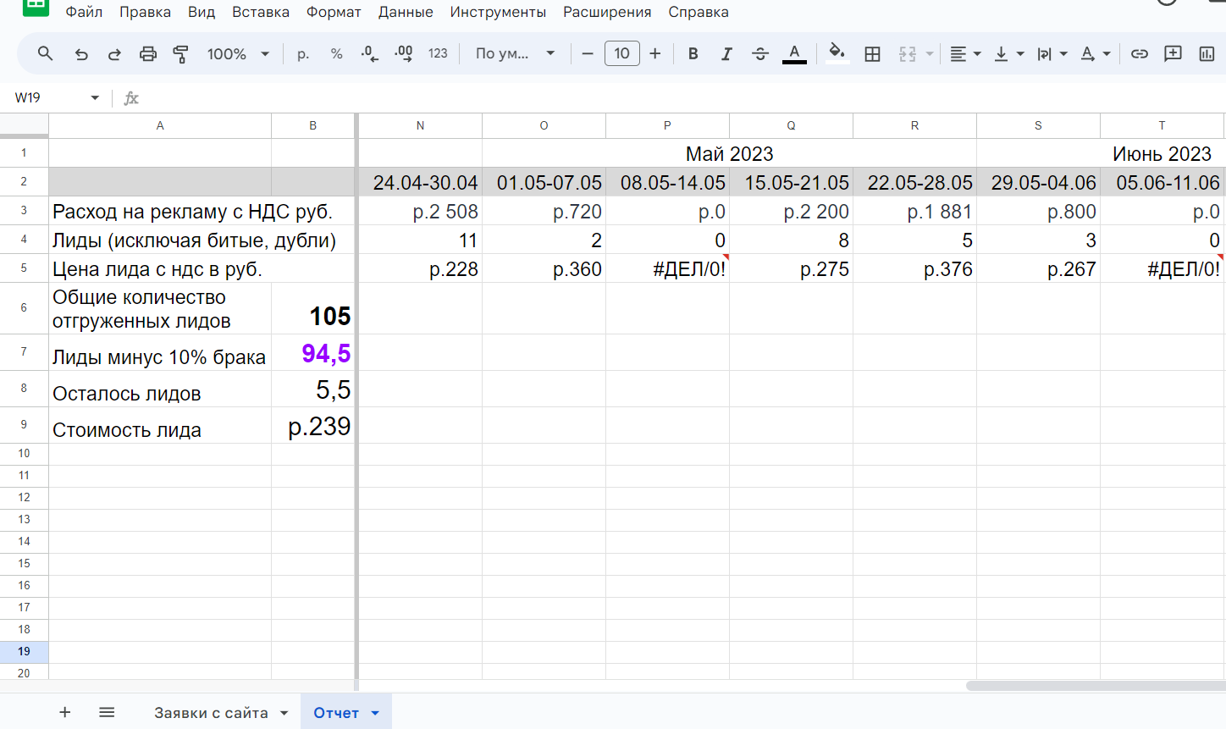Click the merge cells icon
The image size is (1226, 729).
(908, 53)
